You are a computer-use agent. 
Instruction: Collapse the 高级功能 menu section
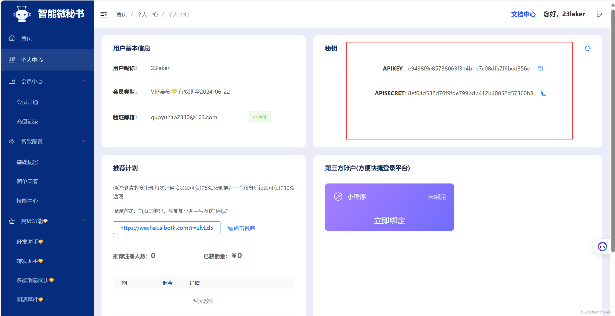click(84, 221)
